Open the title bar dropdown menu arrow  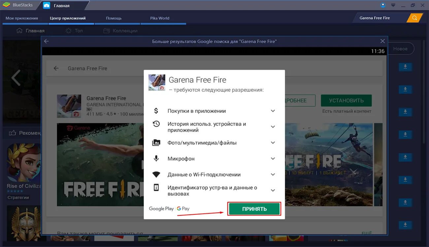point(393,5)
